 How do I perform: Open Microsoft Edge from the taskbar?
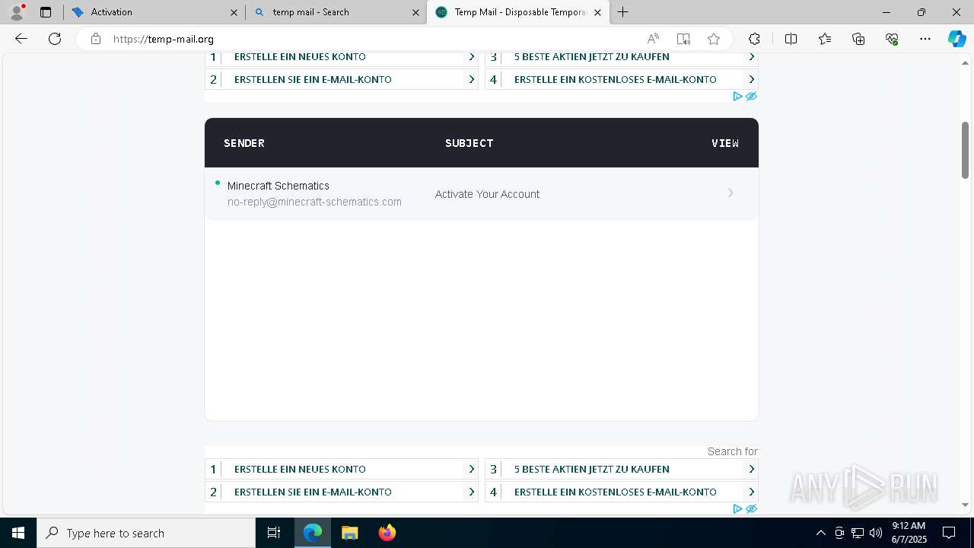pyautogui.click(x=313, y=533)
